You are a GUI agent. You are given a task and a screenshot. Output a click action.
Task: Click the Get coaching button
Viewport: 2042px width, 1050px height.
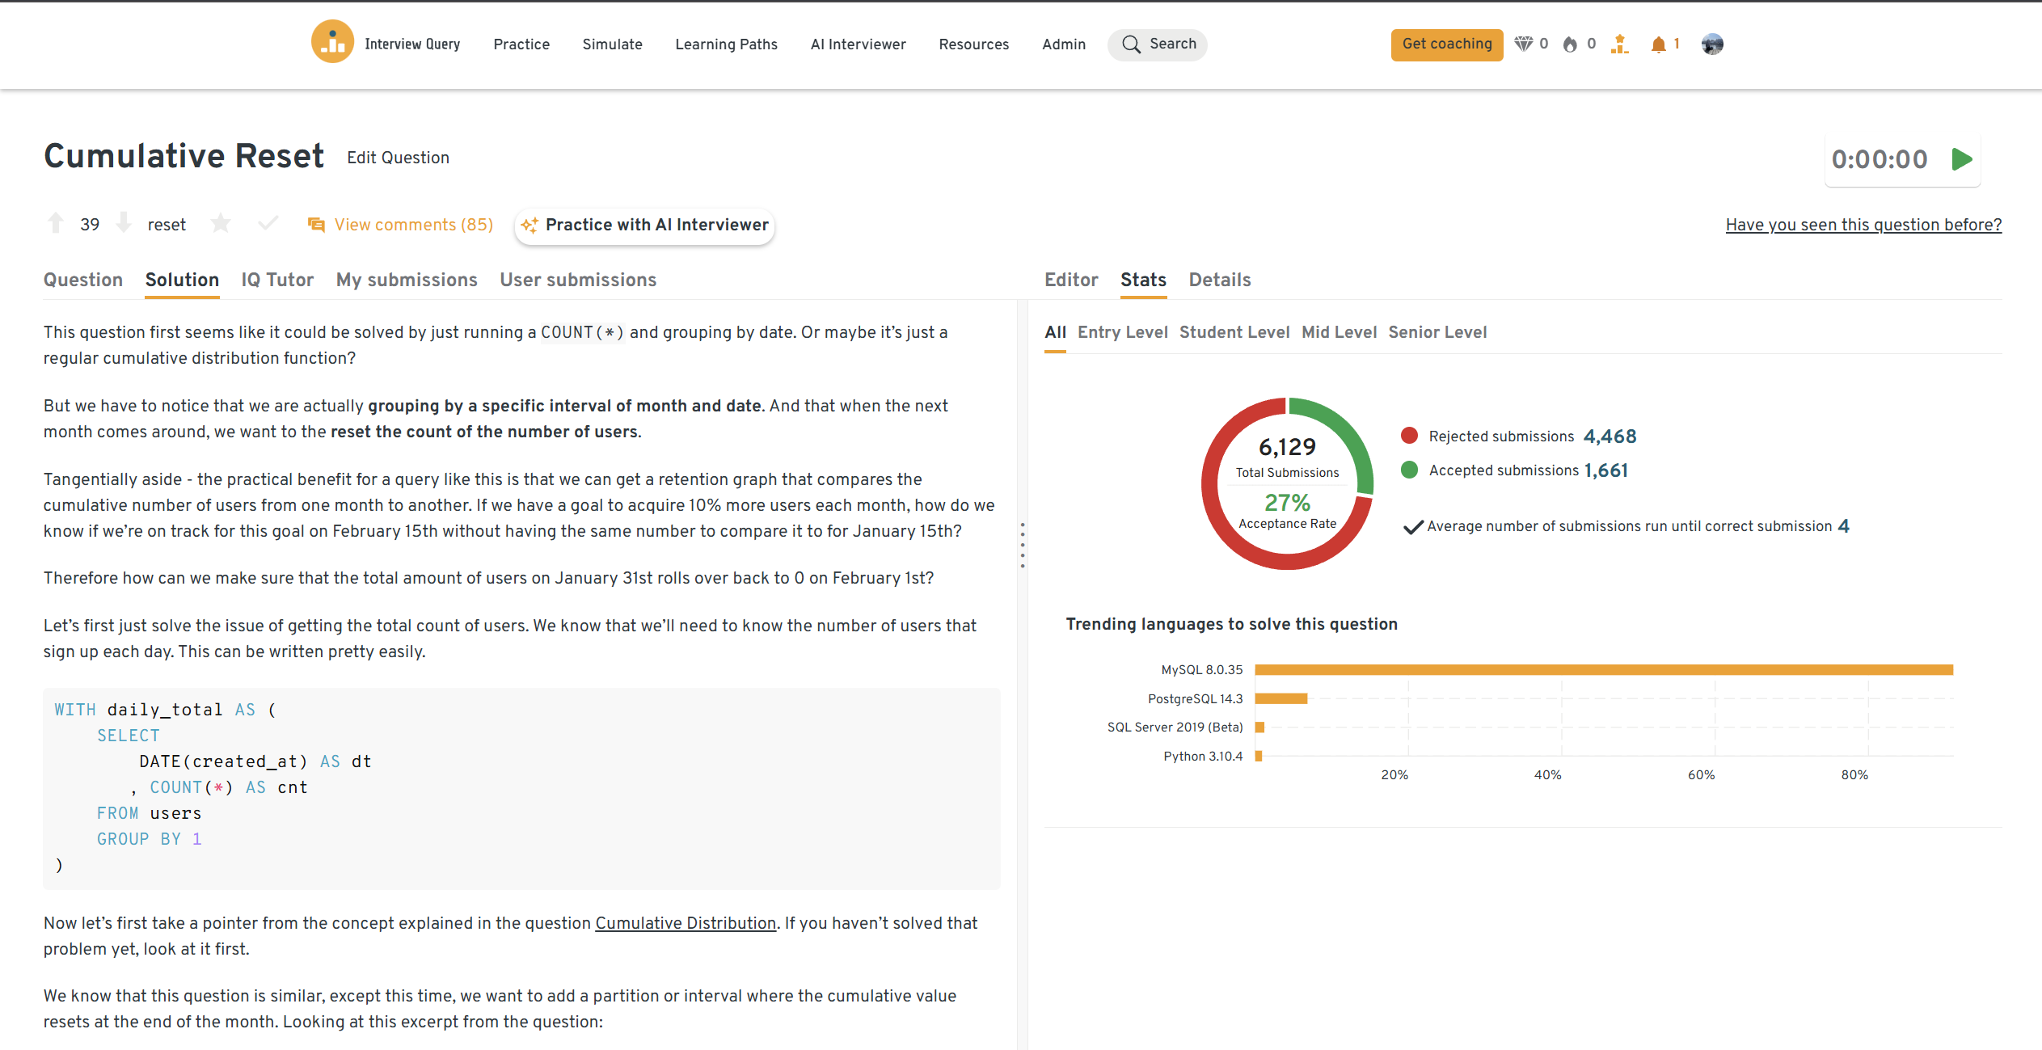click(1446, 44)
